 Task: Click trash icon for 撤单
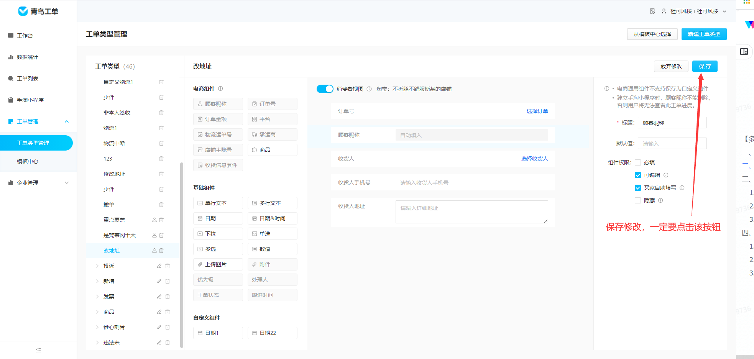pyautogui.click(x=161, y=205)
